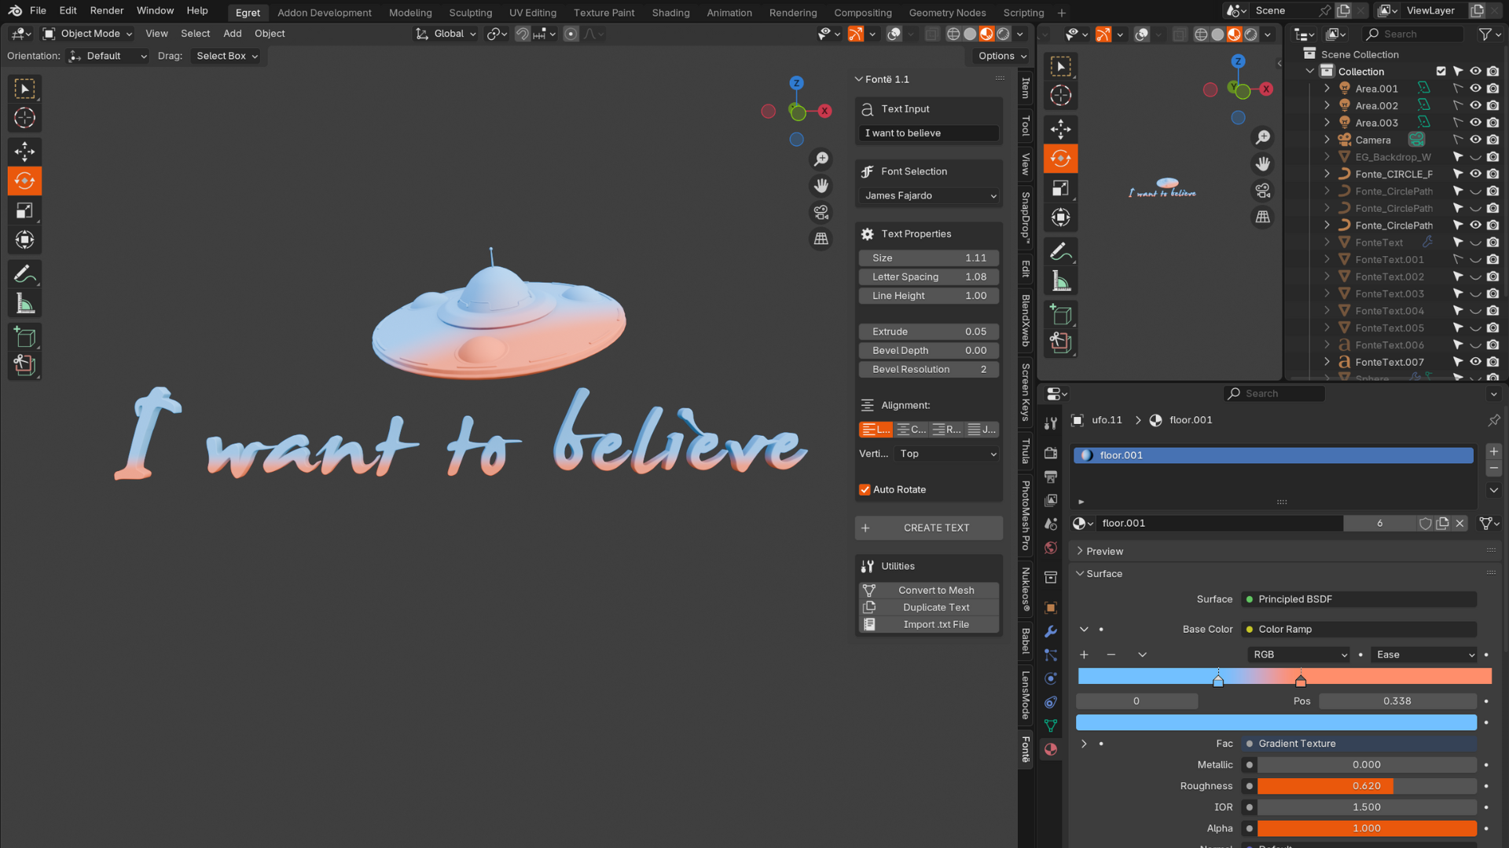Viewport: 1509px width, 848px height.
Task: Click the Add Cube tool icon
Action: tap(24, 338)
